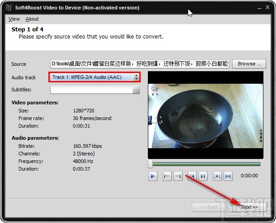Play the video preview
The image size is (276, 223).
click(153, 176)
